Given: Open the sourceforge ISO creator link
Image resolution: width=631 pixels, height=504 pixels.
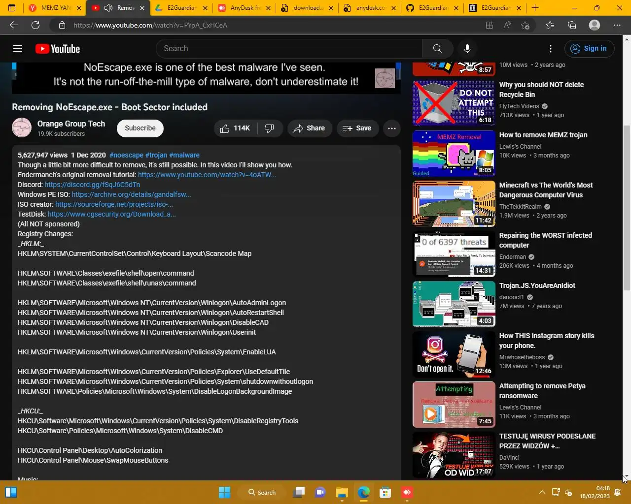Looking at the screenshot, I should click(114, 204).
